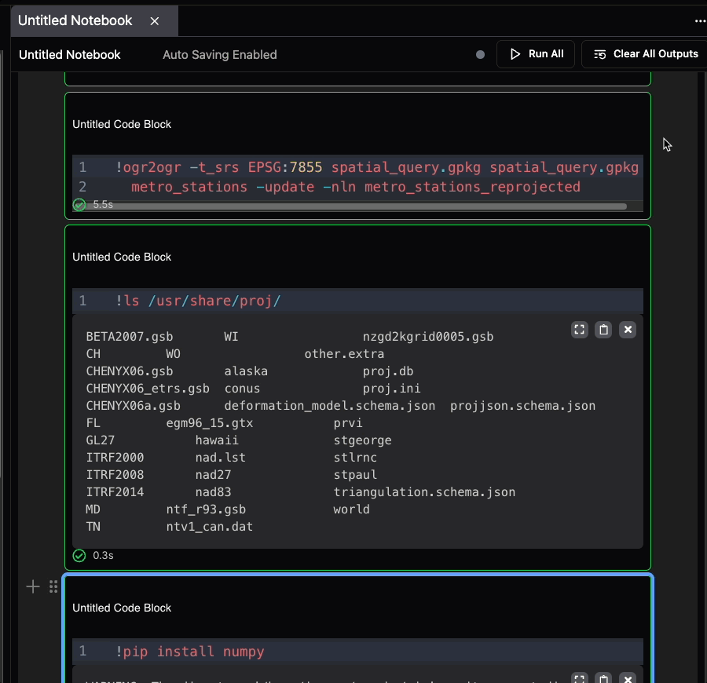Click nad83 in the output

[x=213, y=492]
